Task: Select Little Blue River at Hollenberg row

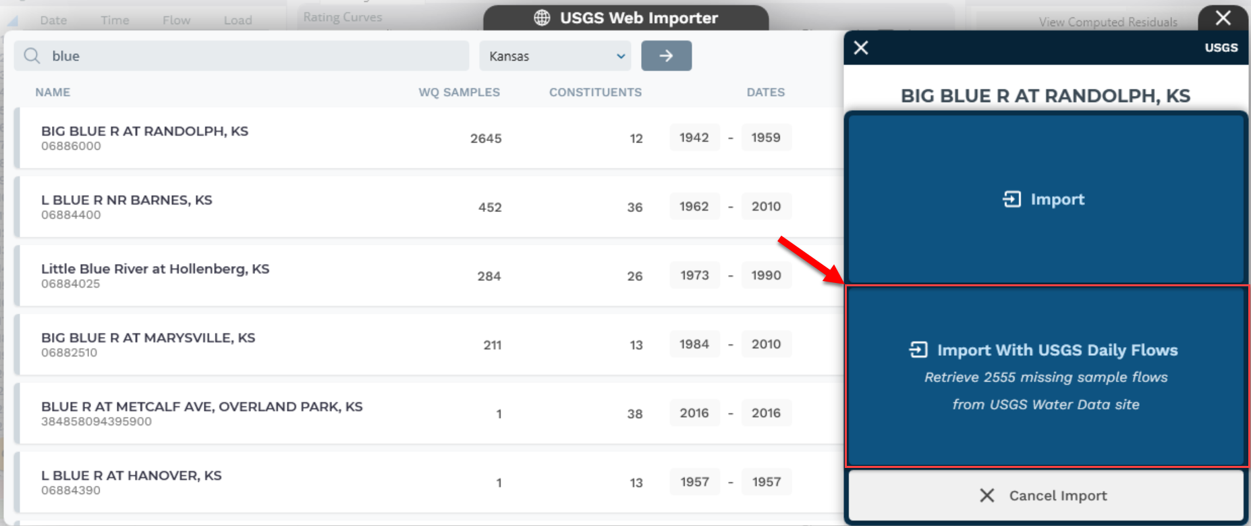Action: [x=155, y=275]
